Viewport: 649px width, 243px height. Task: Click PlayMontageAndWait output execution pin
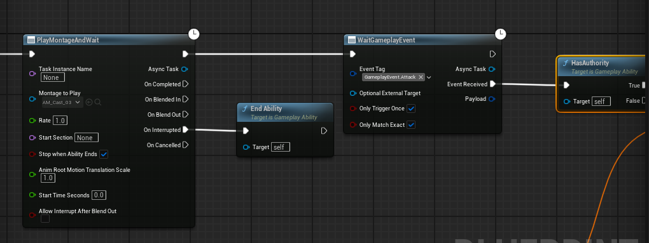point(185,54)
